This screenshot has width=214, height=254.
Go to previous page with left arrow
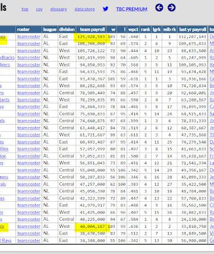159,8
